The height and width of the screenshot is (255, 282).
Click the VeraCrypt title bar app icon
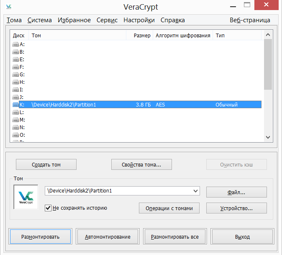coord(9,7)
